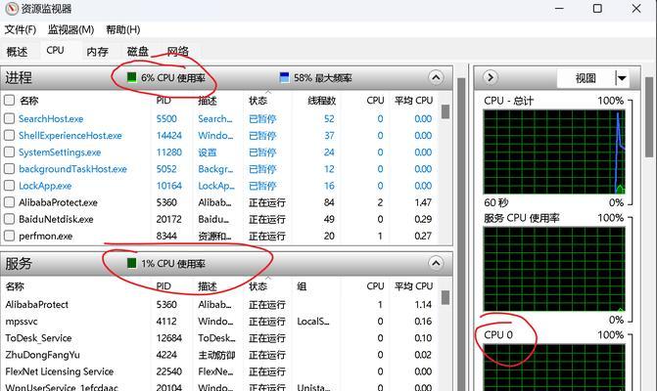
Task: Click PID 20172 in the processes list
Action: coord(168,219)
